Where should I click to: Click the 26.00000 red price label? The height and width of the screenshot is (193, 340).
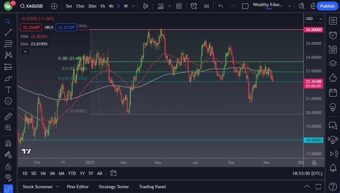click(314, 30)
